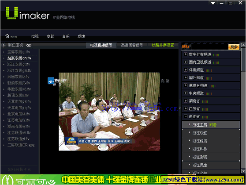Switch to 高清回看信号 tab
This screenshot has width=246, height=185.
coord(132,45)
